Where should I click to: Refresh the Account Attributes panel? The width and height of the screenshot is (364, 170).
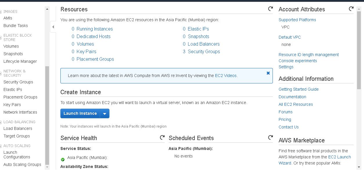[351, 9]
